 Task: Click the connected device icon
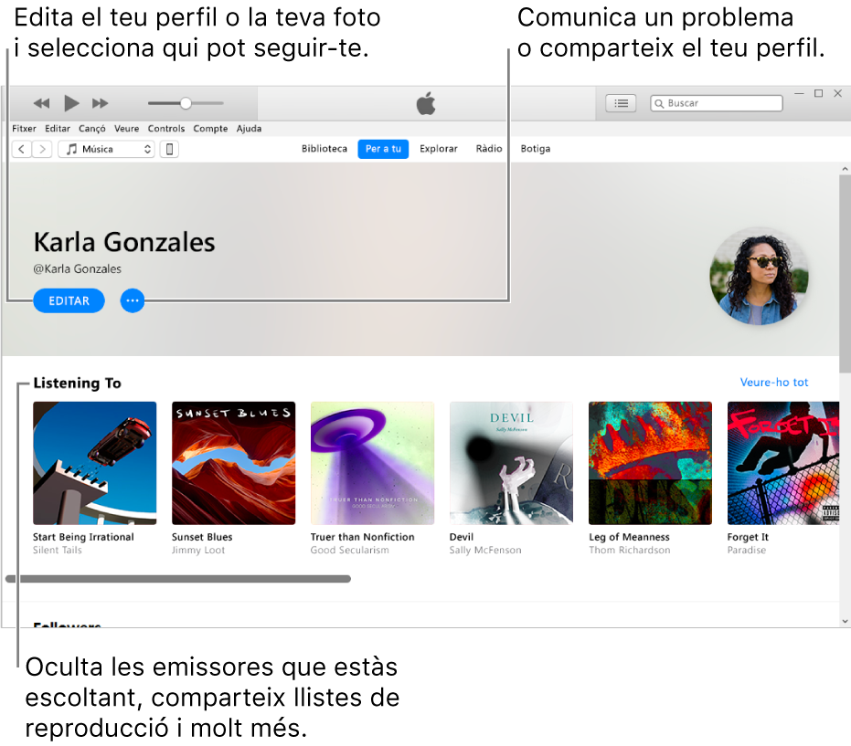coord(169,149)
